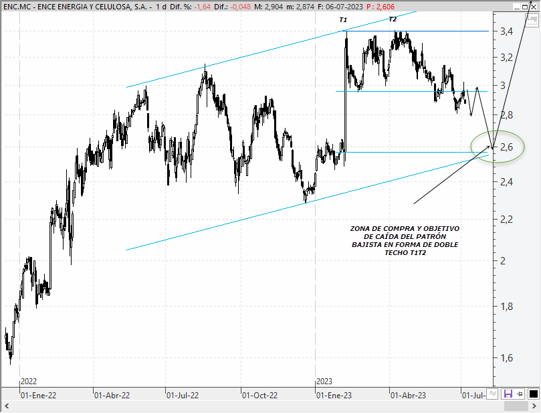Click the pin icon beside the diskette
This screenshot has height=413, width=541.
(520, 394)
